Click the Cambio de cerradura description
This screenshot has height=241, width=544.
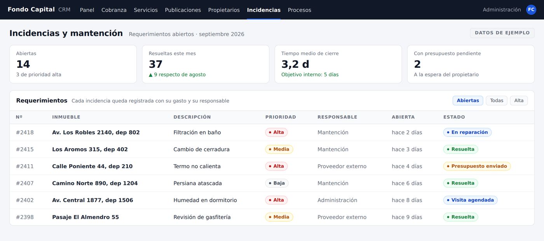pyautogui.click(x=201, y=150)
